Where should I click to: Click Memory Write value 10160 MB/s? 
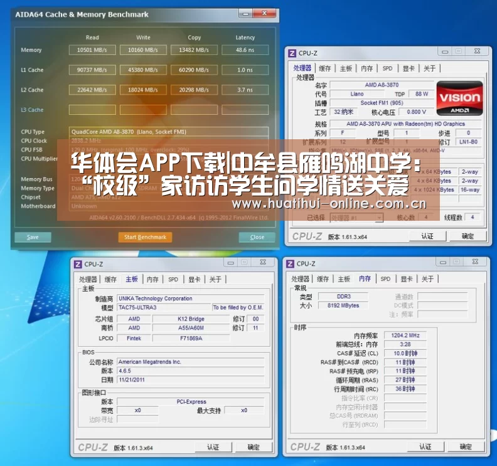click(x=143, y=50)
